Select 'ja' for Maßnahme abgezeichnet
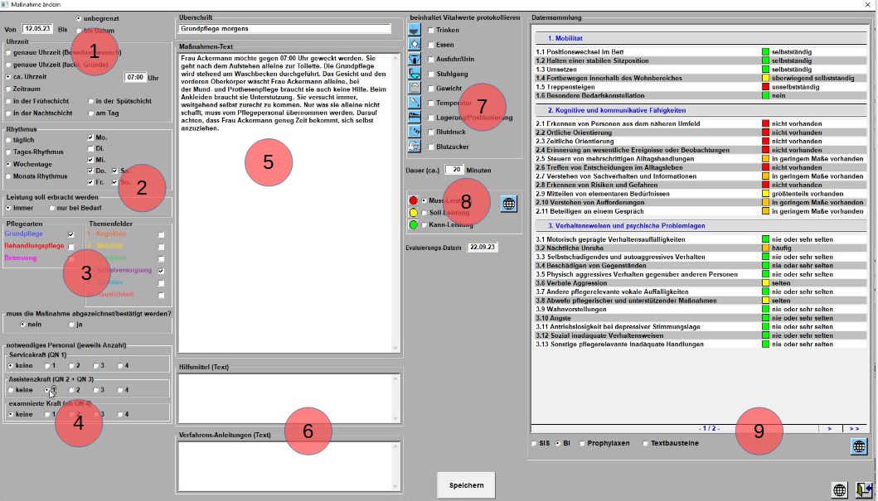878x501 pixels. coord(71,325)
